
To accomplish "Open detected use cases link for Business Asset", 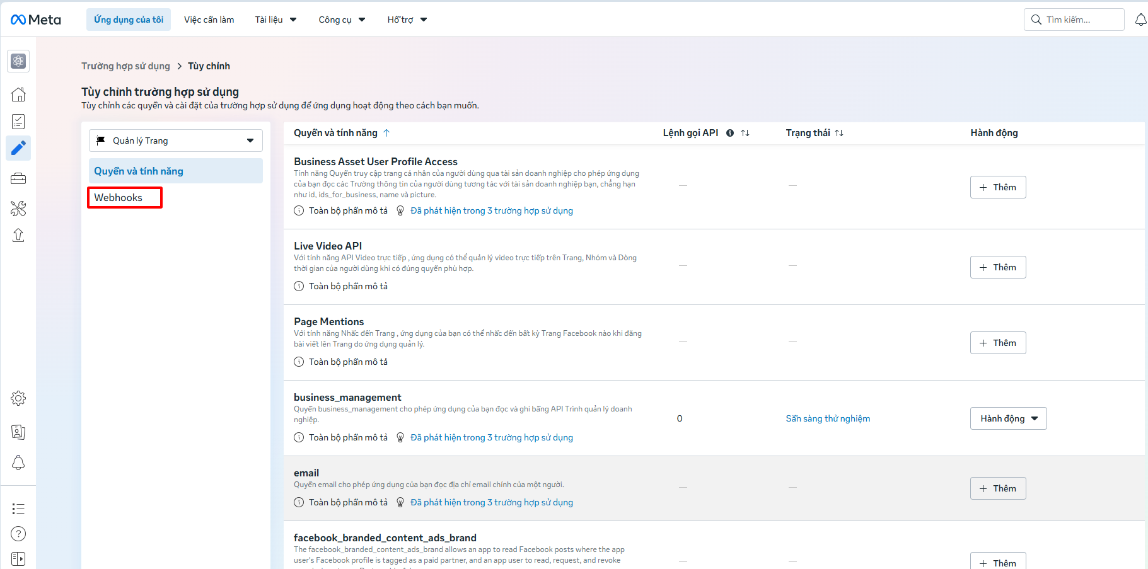I will click(492, 210).
